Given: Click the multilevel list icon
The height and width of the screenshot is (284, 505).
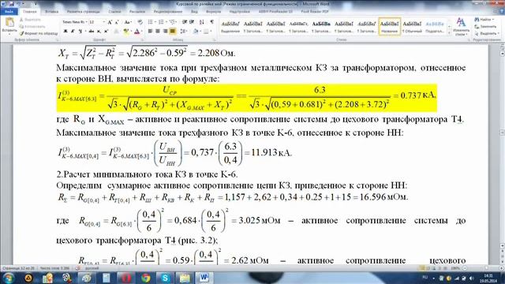Looking at the screenshot, I should pos(172,22).
